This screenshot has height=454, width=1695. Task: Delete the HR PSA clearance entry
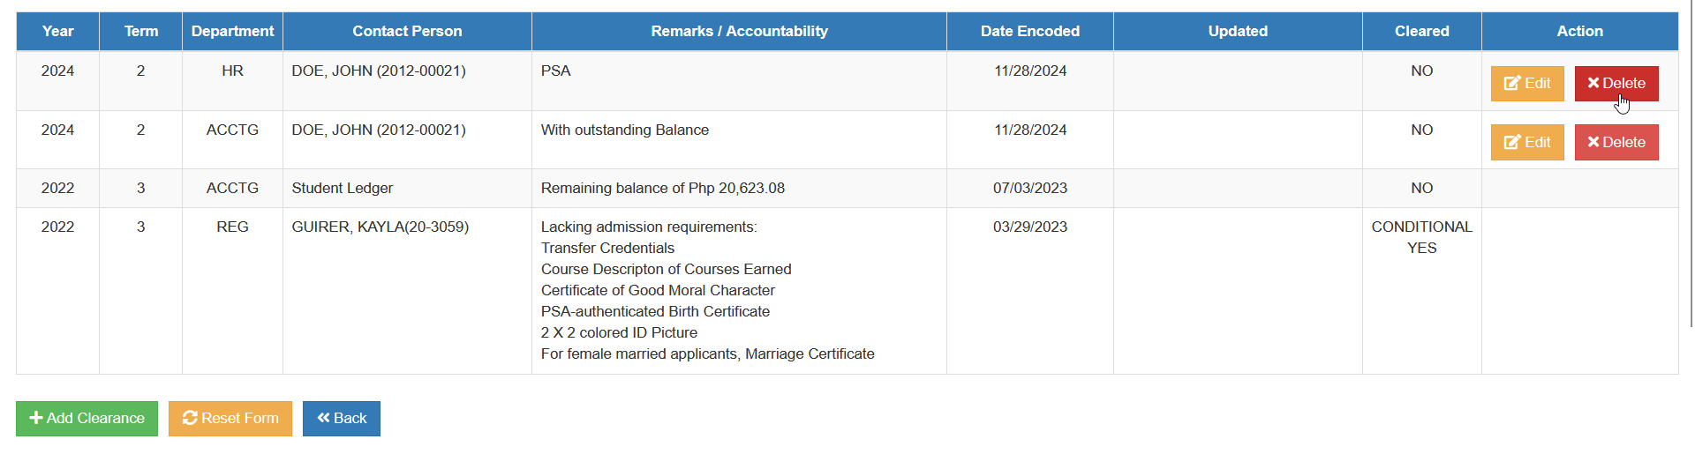point(1616,84)
